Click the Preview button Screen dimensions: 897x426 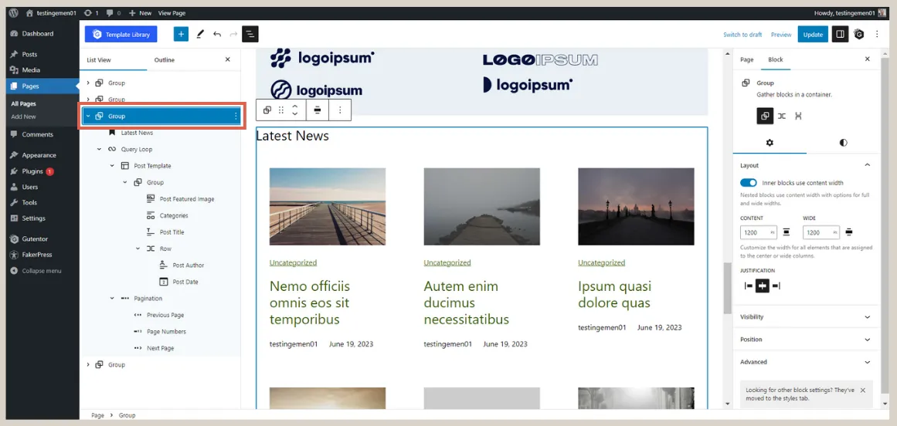pos(781,34)
